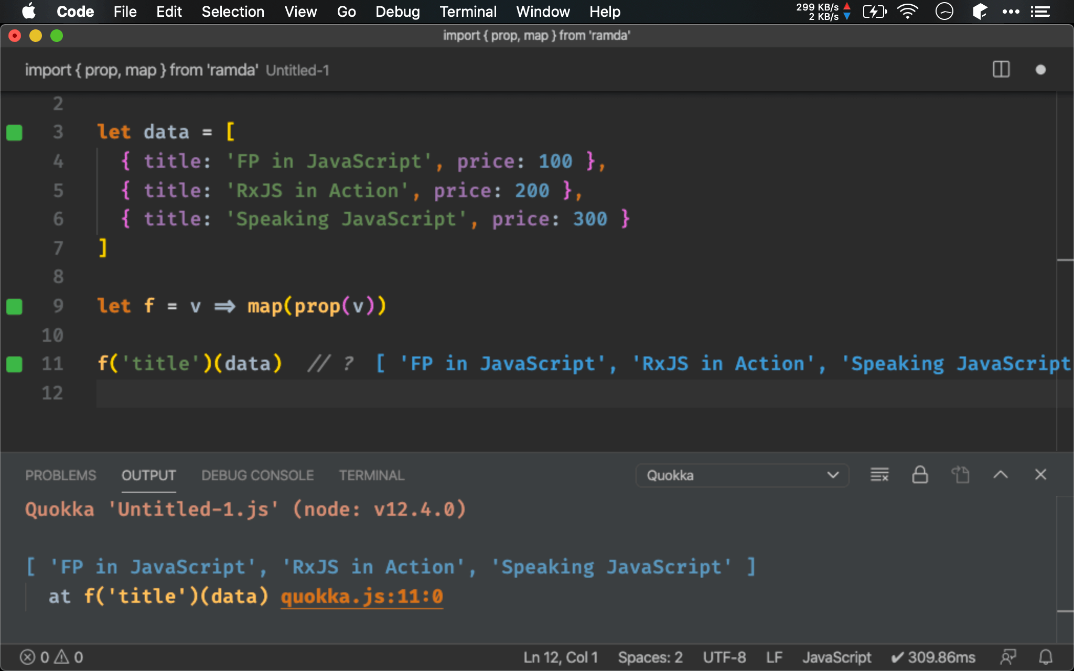This screenshot has height=671, width=1074.
Task: Open the Terminal menu
Action: coord(468,12)
